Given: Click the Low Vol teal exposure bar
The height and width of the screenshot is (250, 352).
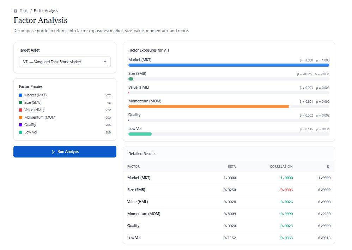Looking at the screenshot, I should coord(140,134).
